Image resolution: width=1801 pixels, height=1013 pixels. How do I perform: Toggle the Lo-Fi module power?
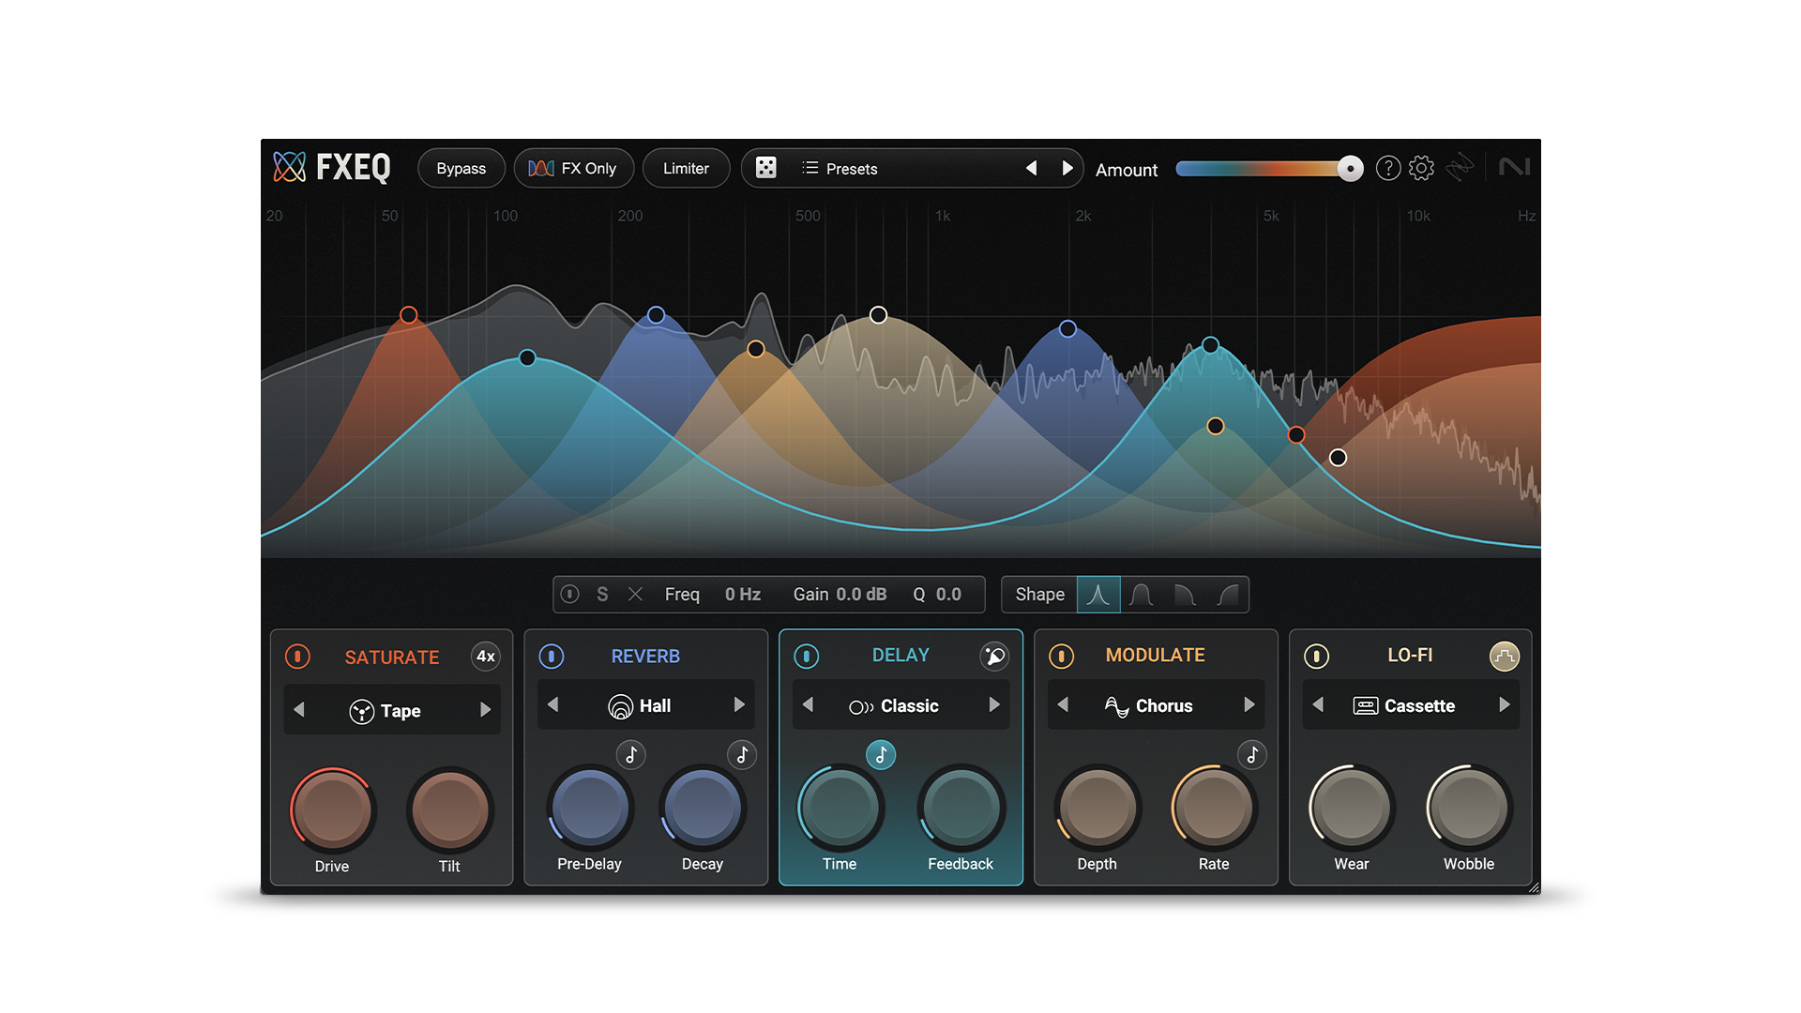tap(1316, 656)
